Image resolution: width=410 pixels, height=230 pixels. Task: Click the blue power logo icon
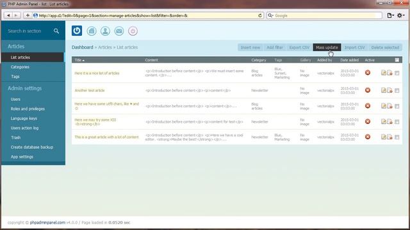point(77,31)
